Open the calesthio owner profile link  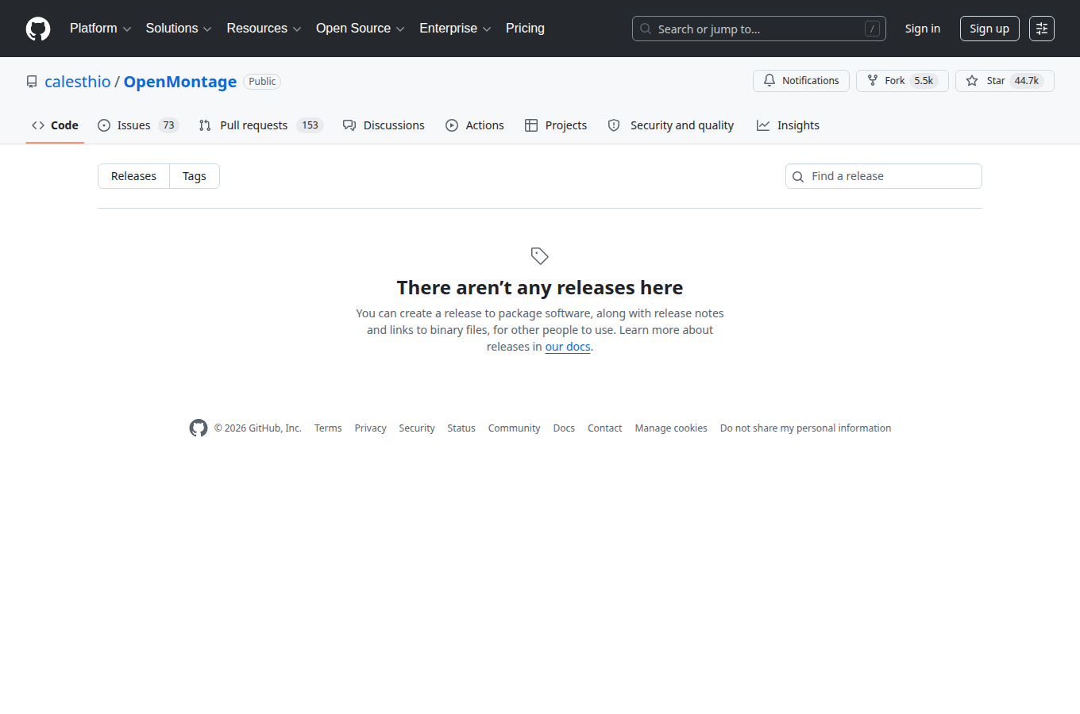point(78,82)
